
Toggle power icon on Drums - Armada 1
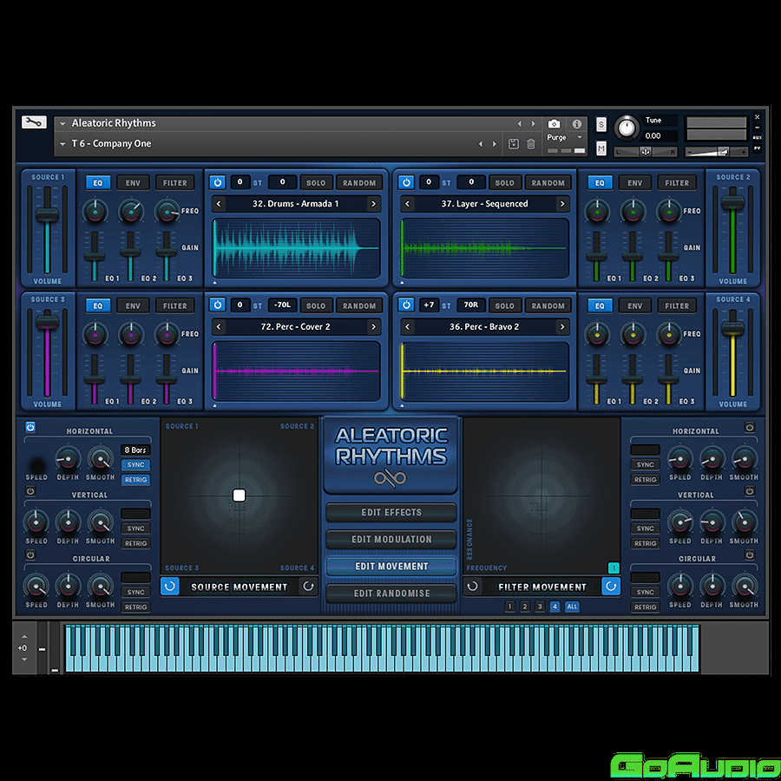coord(217,182)
